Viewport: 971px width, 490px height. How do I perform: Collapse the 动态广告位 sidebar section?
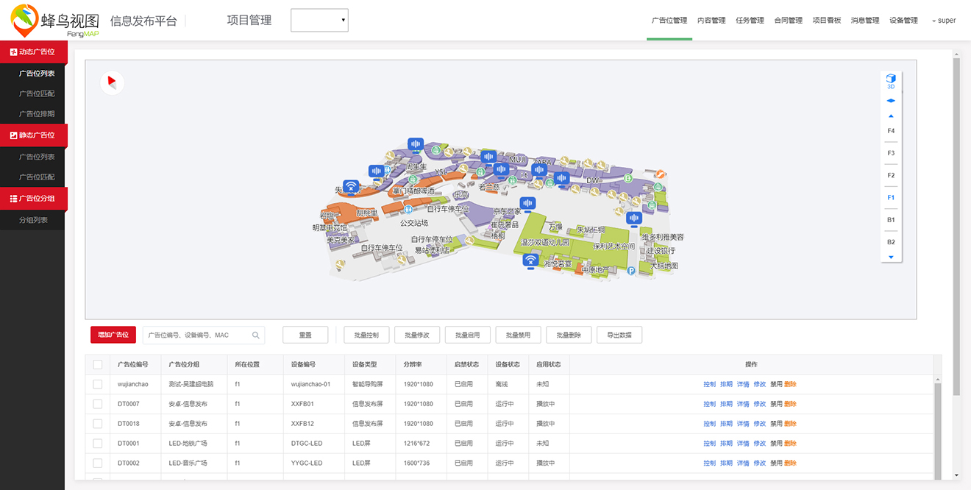click(33, 52)
